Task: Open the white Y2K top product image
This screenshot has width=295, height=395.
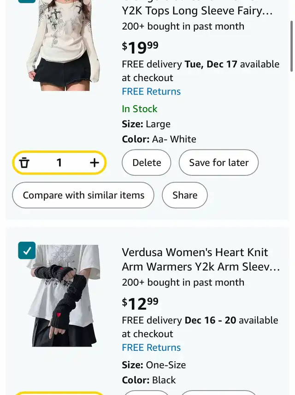Action: tap(64, 45)
